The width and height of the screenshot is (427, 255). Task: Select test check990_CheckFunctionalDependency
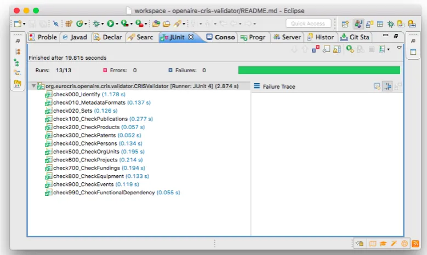coord(112,193)
